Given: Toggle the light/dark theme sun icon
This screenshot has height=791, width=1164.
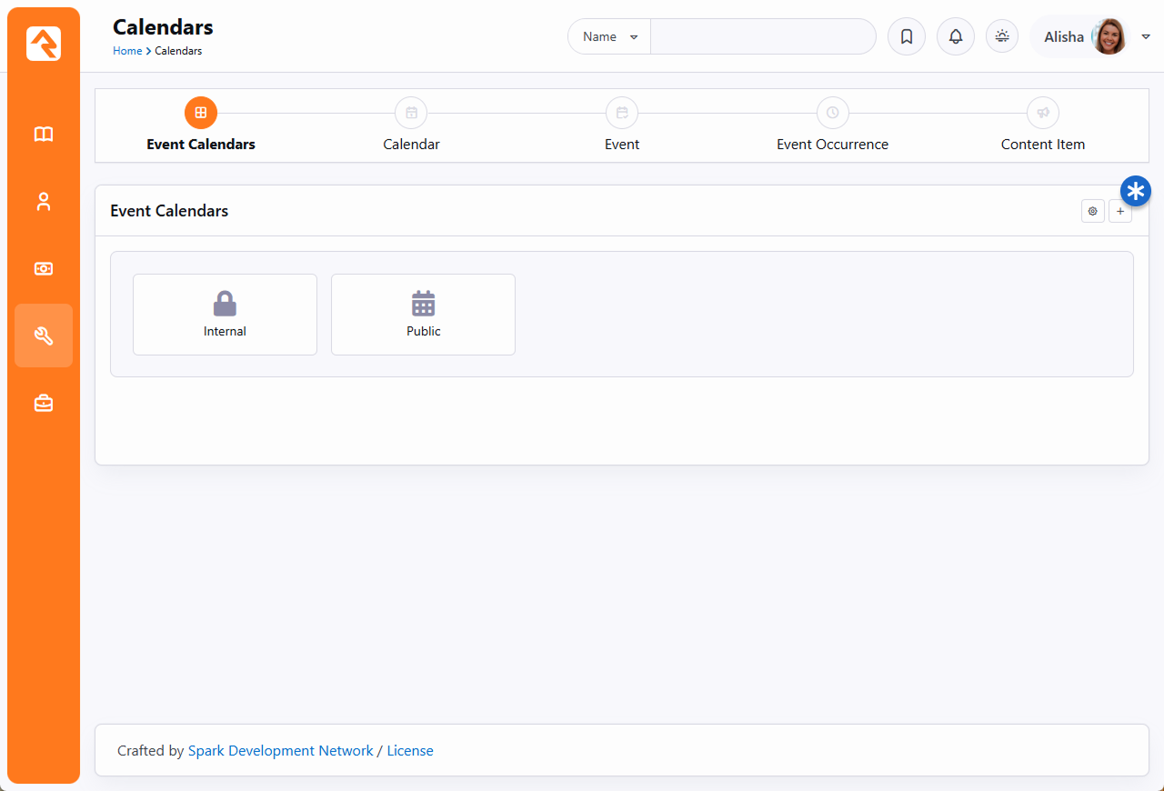Looking at the screenshot, I should coord(1002,36).
